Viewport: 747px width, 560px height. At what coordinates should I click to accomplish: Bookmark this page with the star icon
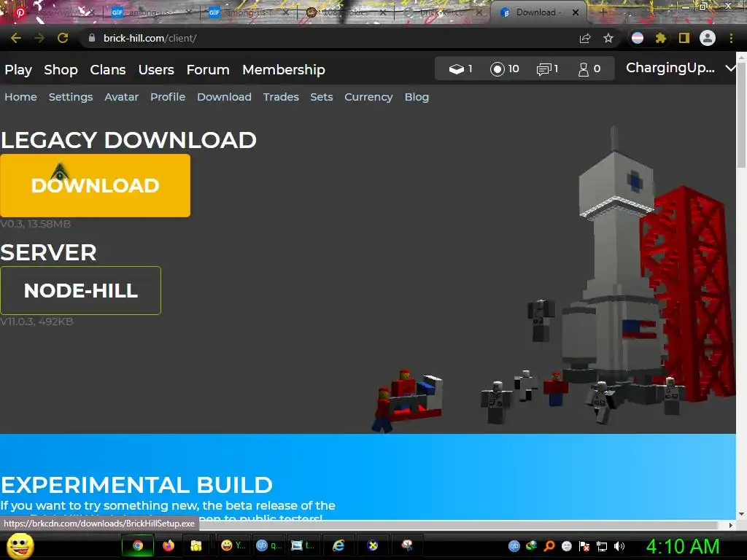(608, 38)
